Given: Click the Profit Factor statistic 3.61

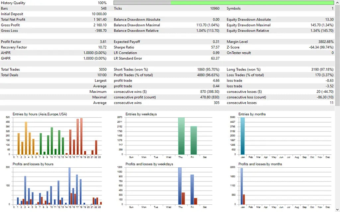Looking at the screenshot, I should point(103,42).
